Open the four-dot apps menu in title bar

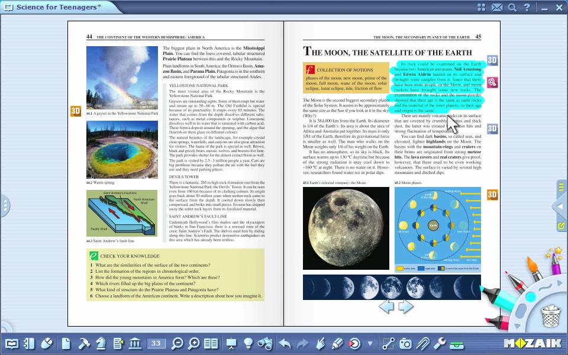[482, 7]
